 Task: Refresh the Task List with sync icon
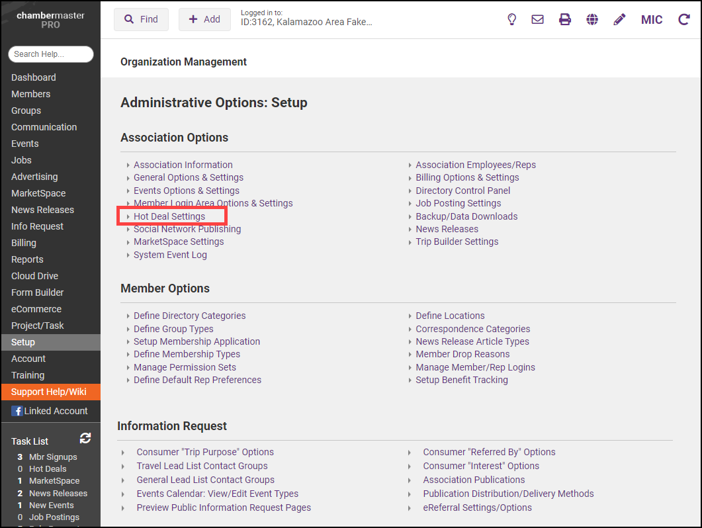coord(85,439)
